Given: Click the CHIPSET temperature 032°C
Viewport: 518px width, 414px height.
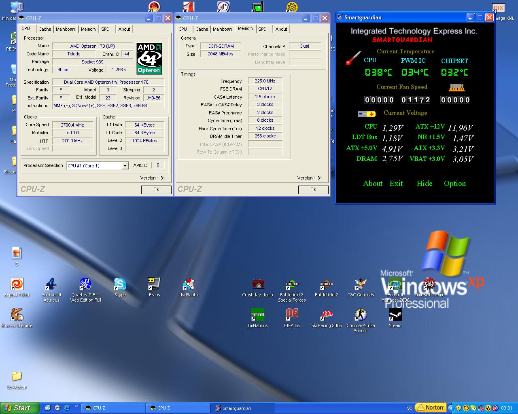Looking at the screenshot, I should (x=454, y=72).
